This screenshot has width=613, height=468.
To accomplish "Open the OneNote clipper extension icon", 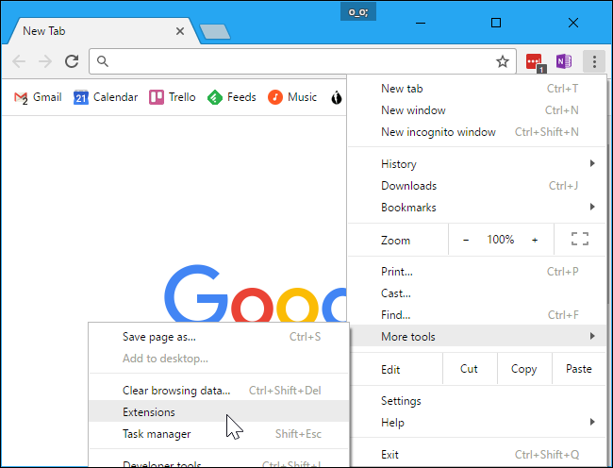I will point(564,61).
